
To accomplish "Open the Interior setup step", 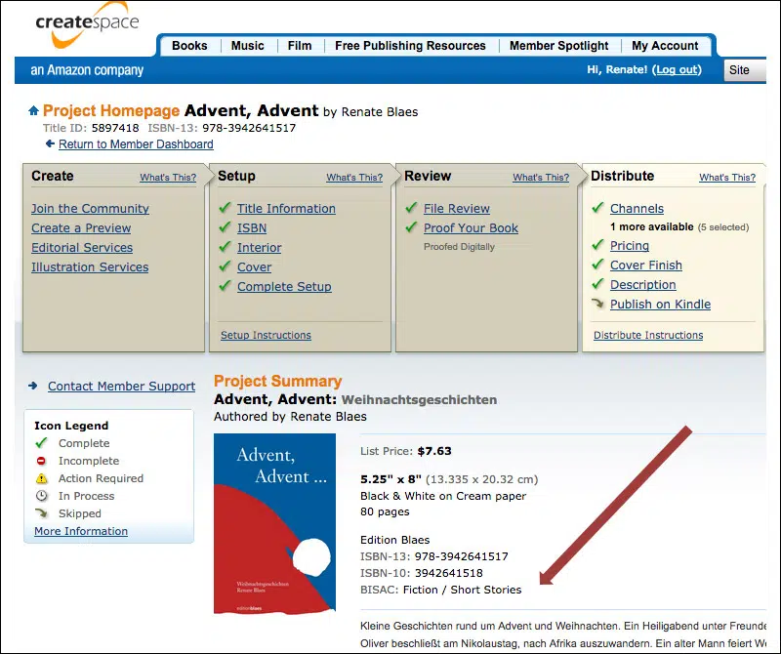I will point(260,247).
